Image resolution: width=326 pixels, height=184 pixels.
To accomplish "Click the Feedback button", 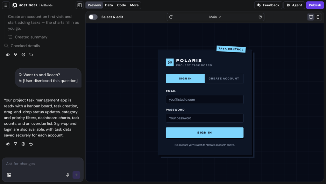I will tap(268, 5).
